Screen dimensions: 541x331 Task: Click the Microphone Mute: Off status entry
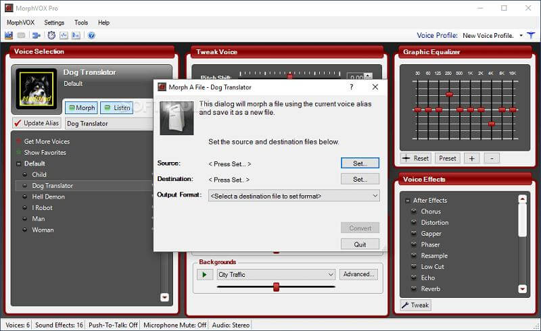click(175, 325)
